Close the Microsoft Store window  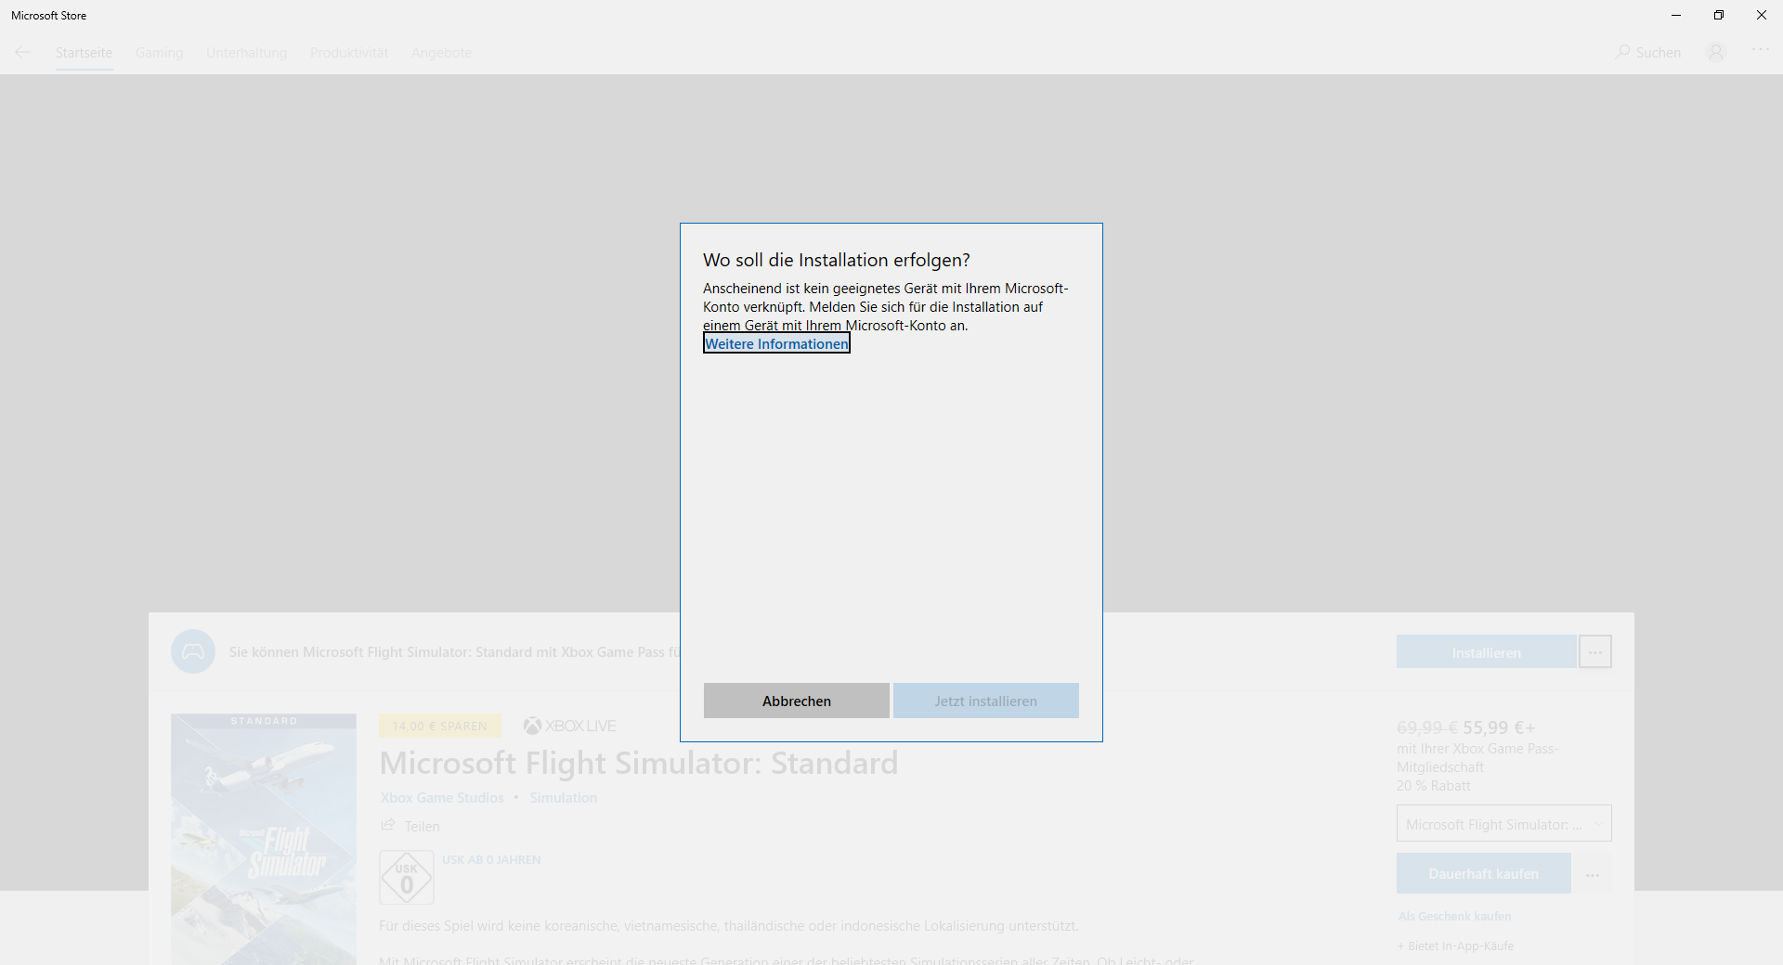[1762, 15]
